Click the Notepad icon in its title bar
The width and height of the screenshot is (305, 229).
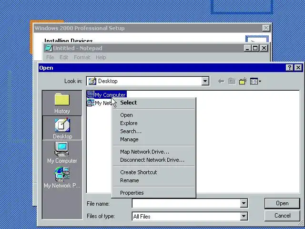(49, 48)
